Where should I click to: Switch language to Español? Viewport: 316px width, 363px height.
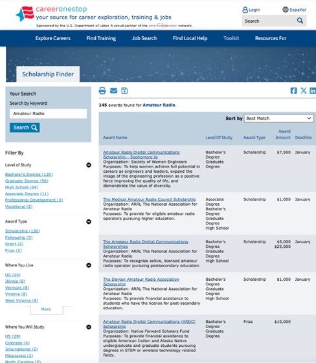(x=294, y=10)
